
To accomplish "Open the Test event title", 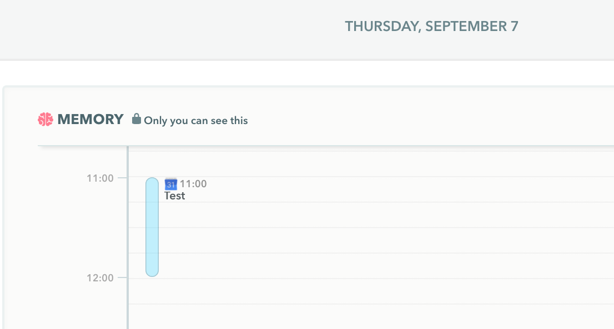I will coord(174,196).
